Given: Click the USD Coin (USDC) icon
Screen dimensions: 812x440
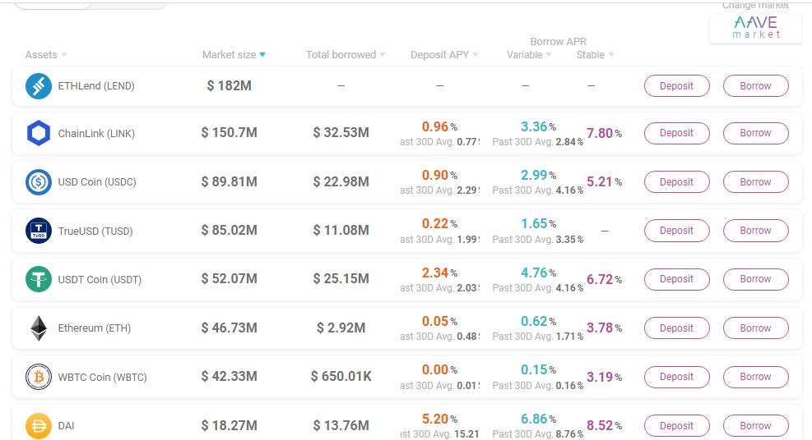Looking at the screenshot, I should [39, 181].
